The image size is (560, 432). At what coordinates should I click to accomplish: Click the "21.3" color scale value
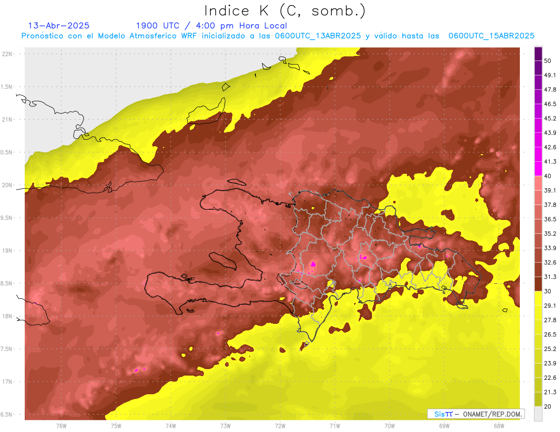tap(550, 392)
